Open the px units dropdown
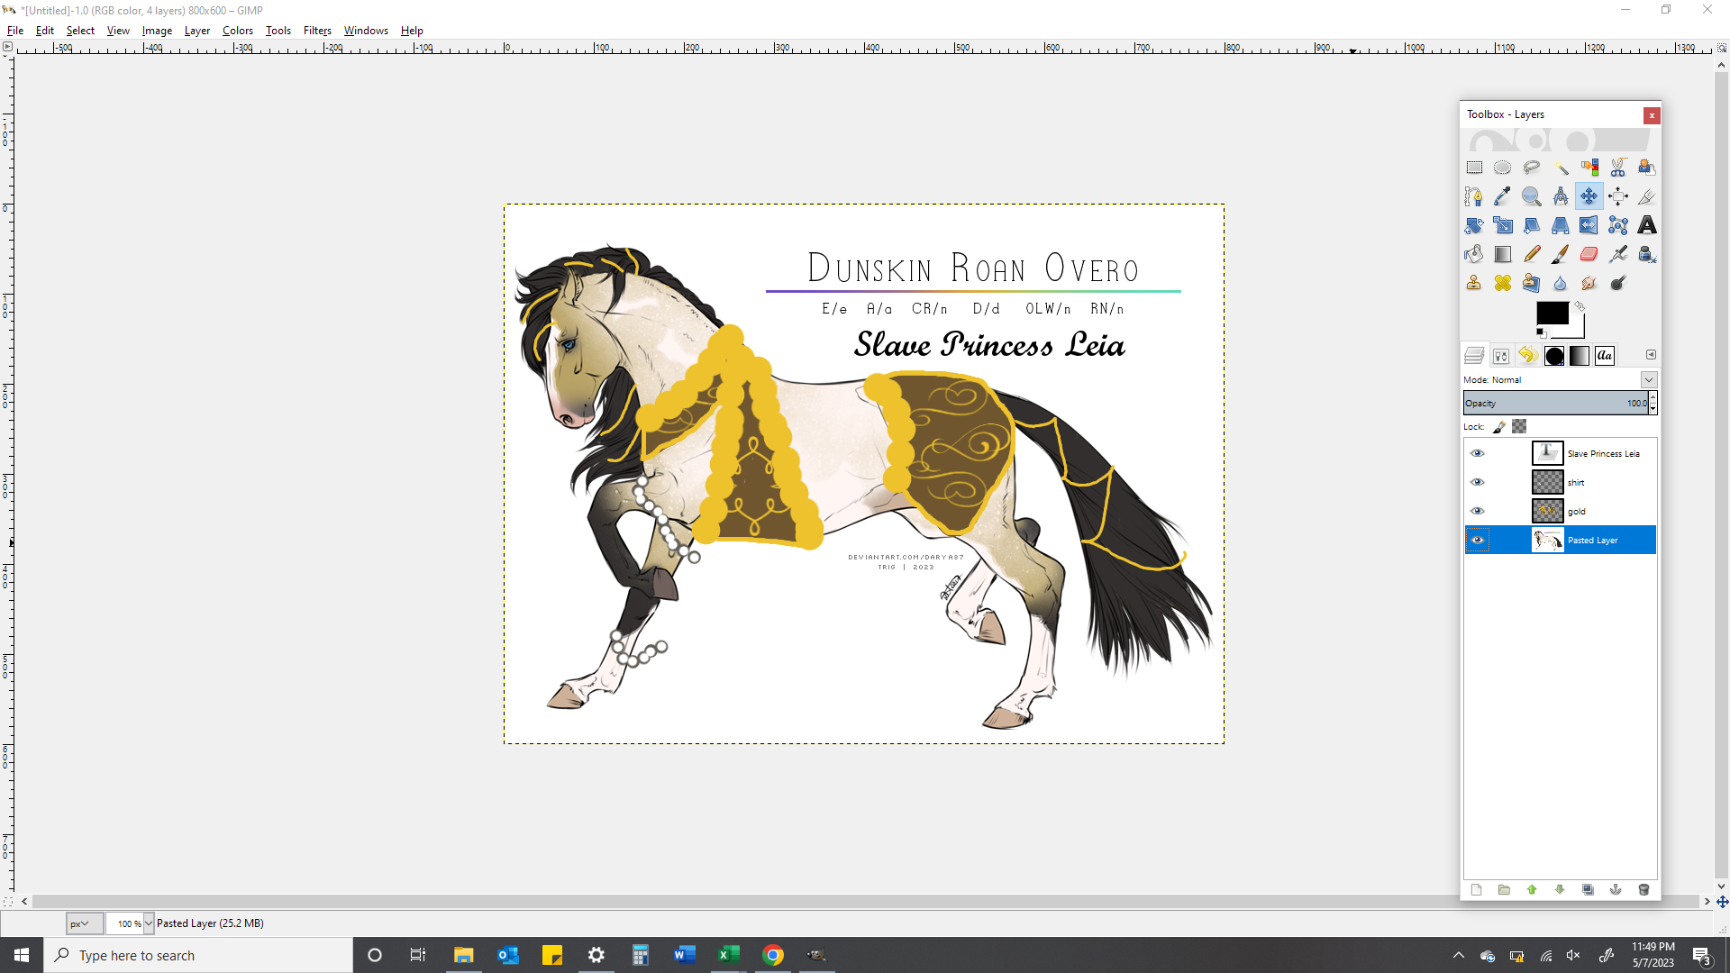This screenshot has height=973, width=1730. [85, 923]
